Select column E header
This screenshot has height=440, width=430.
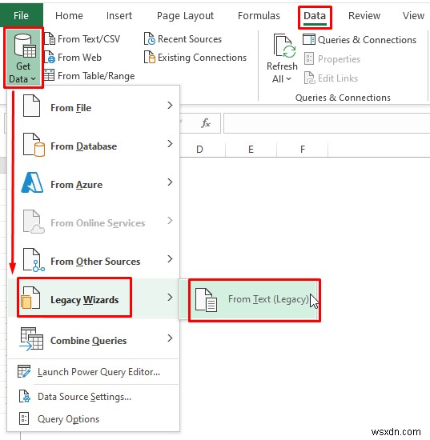point(251,149)
